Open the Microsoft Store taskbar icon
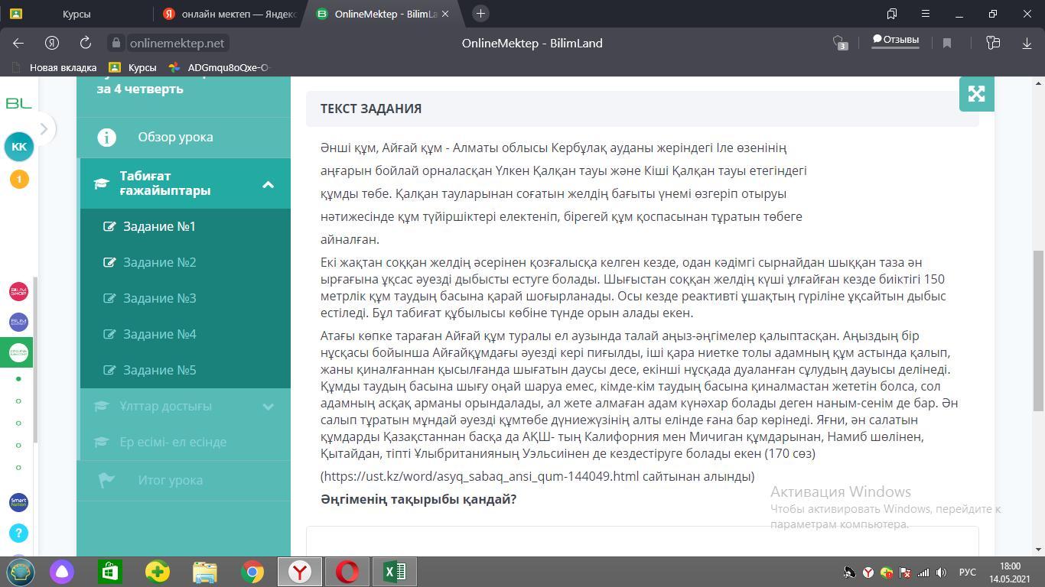The image size is (1045, 587). pos(109,572)
